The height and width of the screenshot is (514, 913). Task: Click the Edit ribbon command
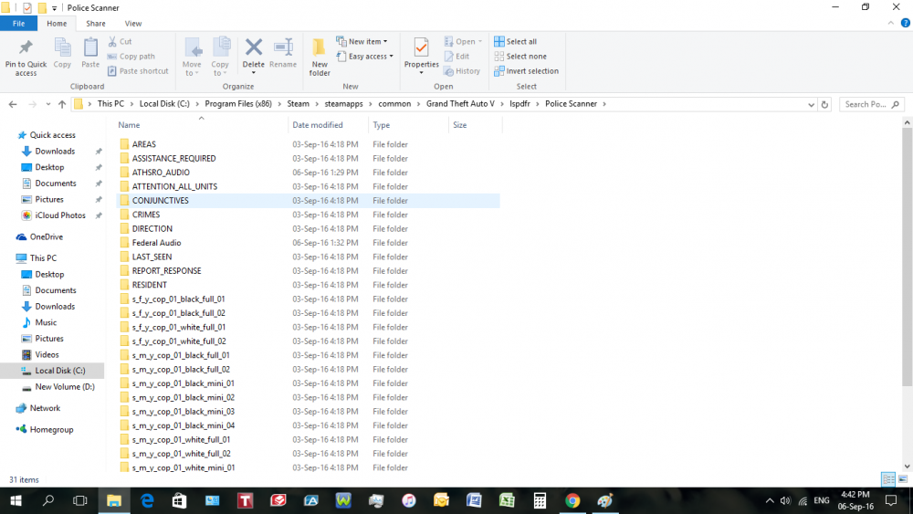point(457,57)
